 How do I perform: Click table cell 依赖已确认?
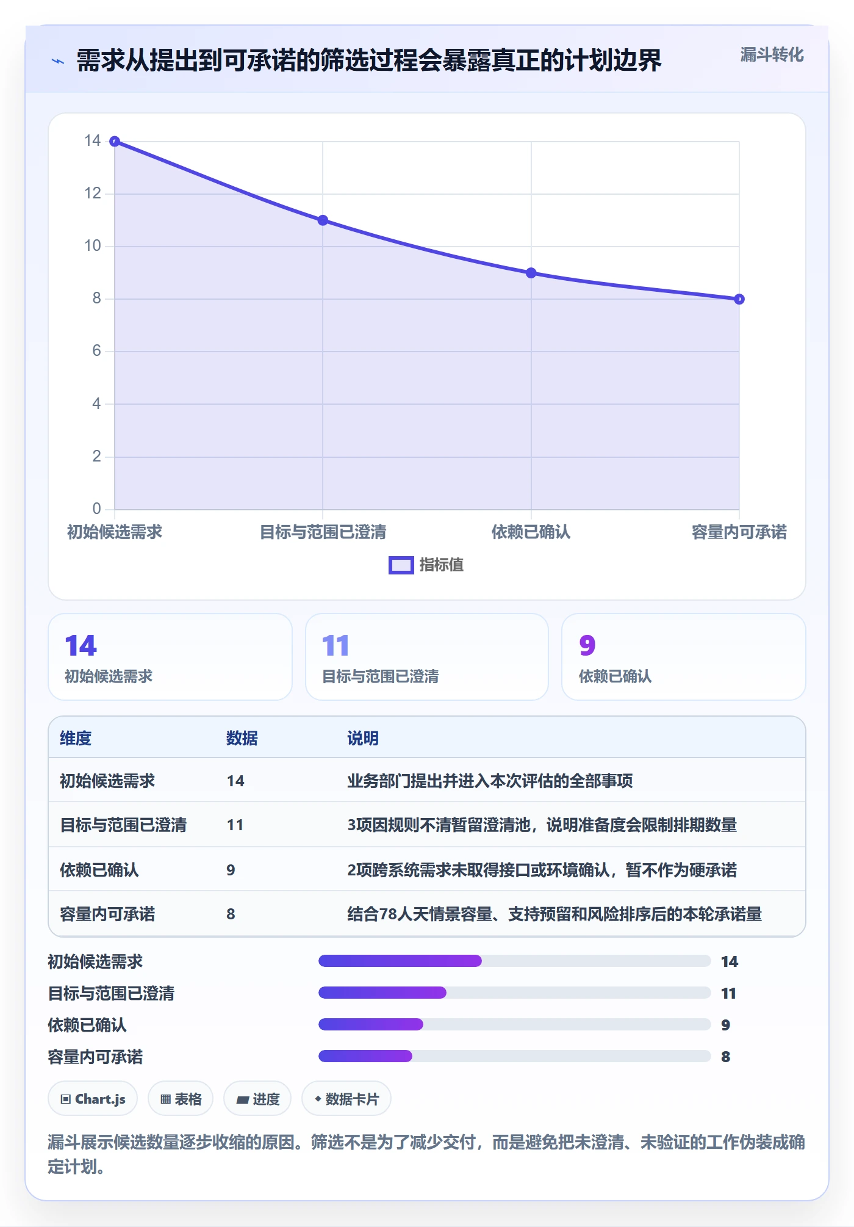99,870
